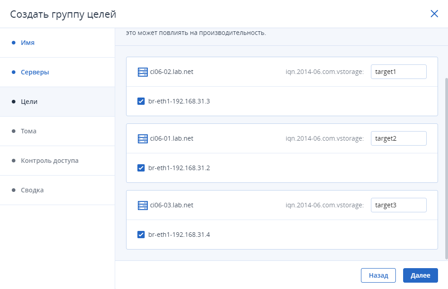Go to the Серверы step
This screenshot has height=289, width=448.
57,72
